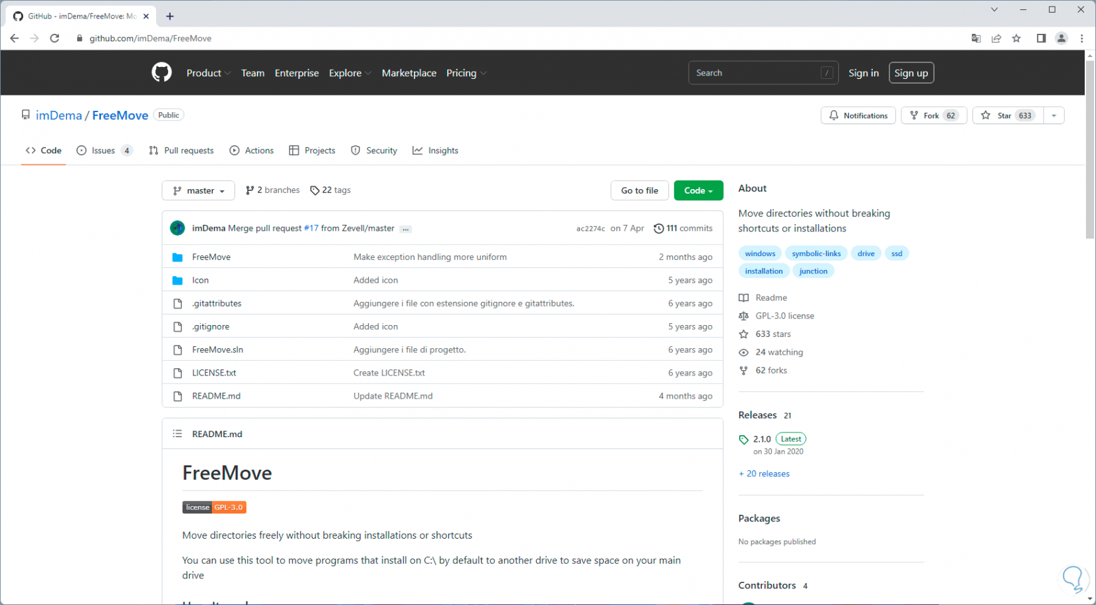
Task: Open the star lists dropdown arrow
Action: click(1054, 115)
